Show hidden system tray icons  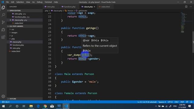pyautogui.click(x=156, y=106)
